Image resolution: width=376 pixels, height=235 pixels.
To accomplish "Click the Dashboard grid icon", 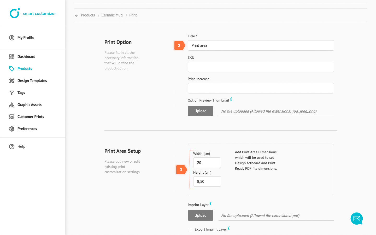I will (12, 57).
